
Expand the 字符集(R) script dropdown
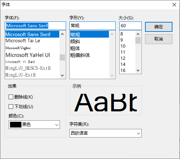pyautogui.click(x=105, y=133)
